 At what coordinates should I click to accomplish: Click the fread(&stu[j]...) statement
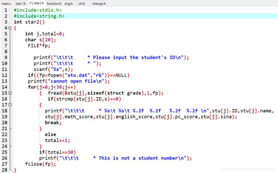click(106, 93)
